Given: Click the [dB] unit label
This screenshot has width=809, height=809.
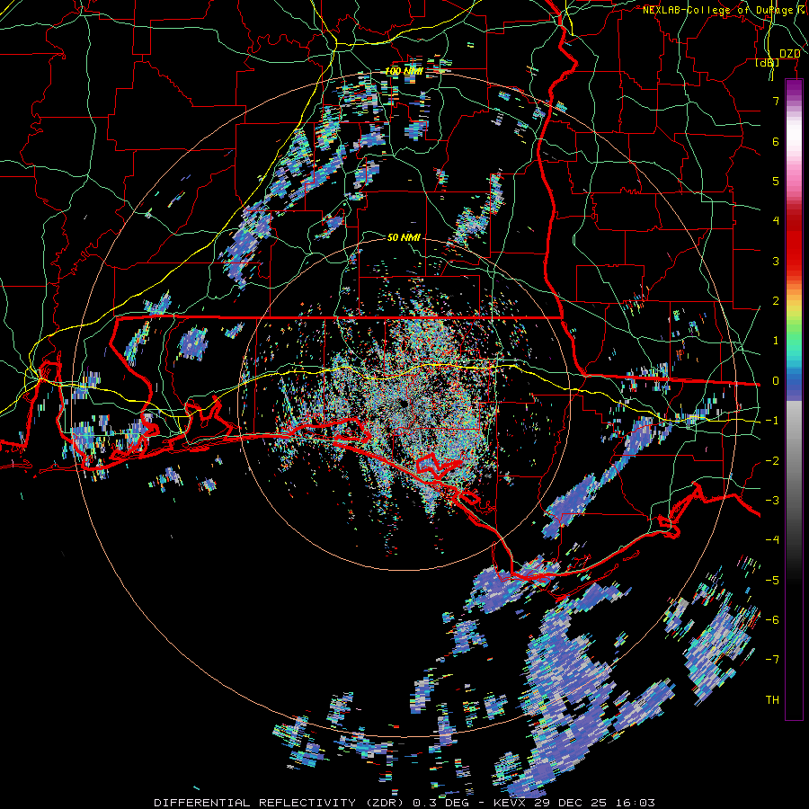Looking at the screenshot, I should click(768, 62).
